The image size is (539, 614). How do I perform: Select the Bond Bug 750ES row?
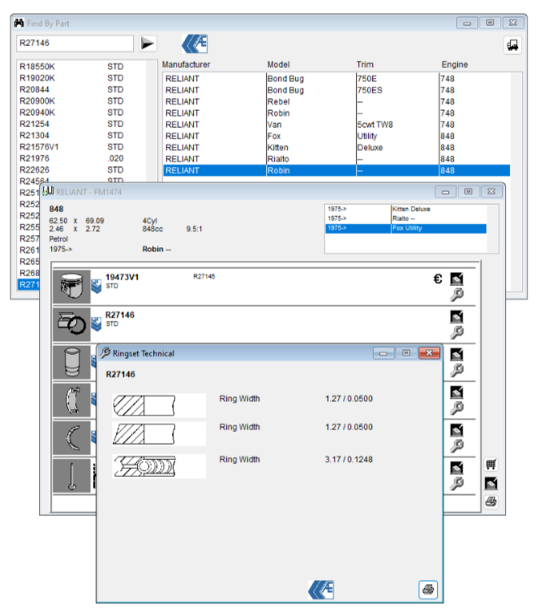[336, 90]
